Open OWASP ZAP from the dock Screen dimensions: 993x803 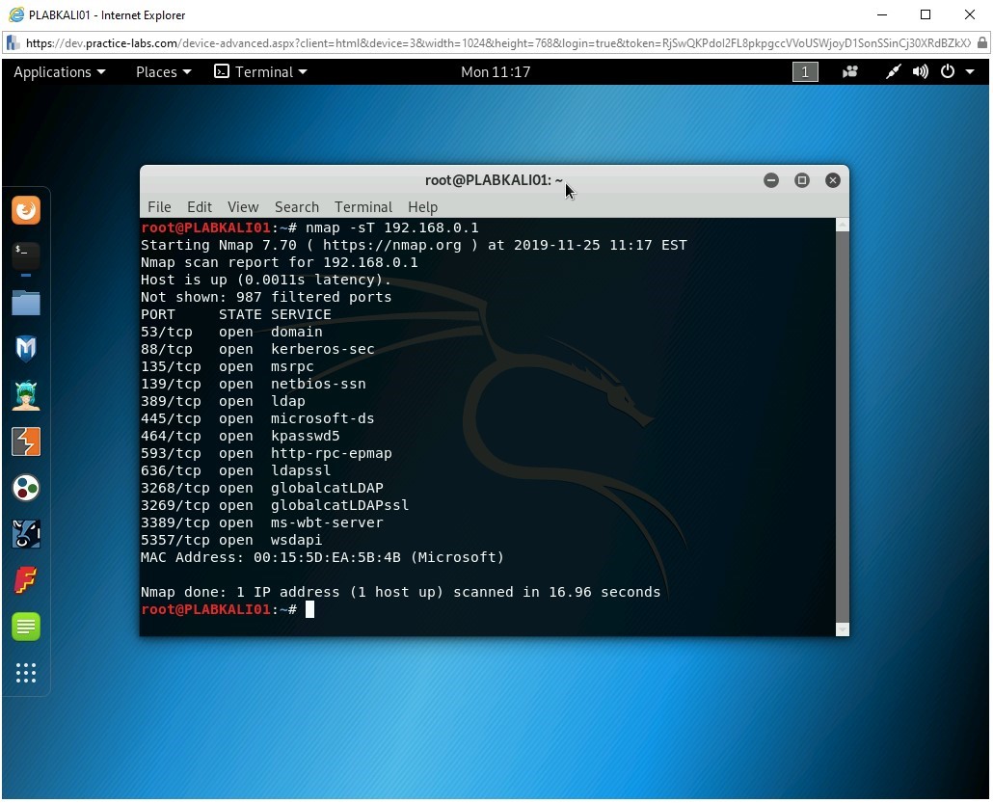(x=26, y=488)
